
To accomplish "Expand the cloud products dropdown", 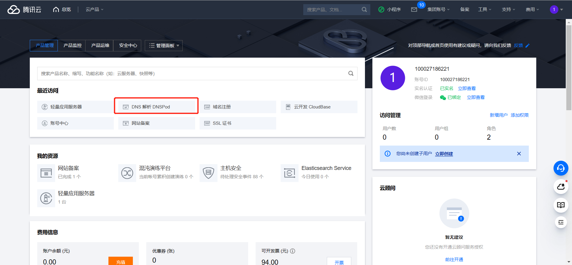I will (x=94, y=10).
